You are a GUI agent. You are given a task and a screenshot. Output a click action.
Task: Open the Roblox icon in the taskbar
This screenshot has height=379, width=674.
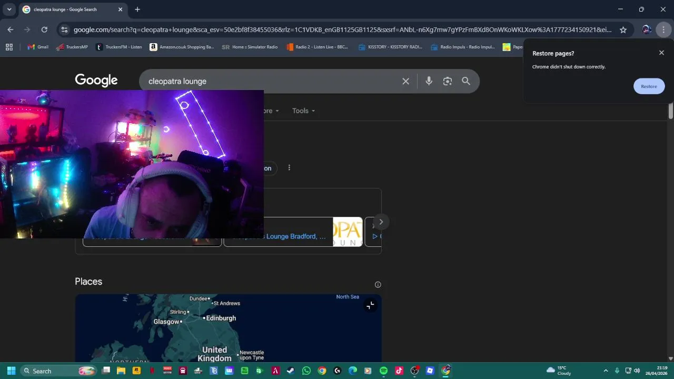tap(430, 371)
